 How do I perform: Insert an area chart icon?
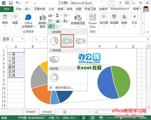[58, 21]
